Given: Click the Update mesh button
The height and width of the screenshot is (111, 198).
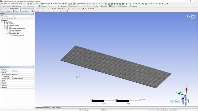Looking at the screenshot, I should click(8, 11).
